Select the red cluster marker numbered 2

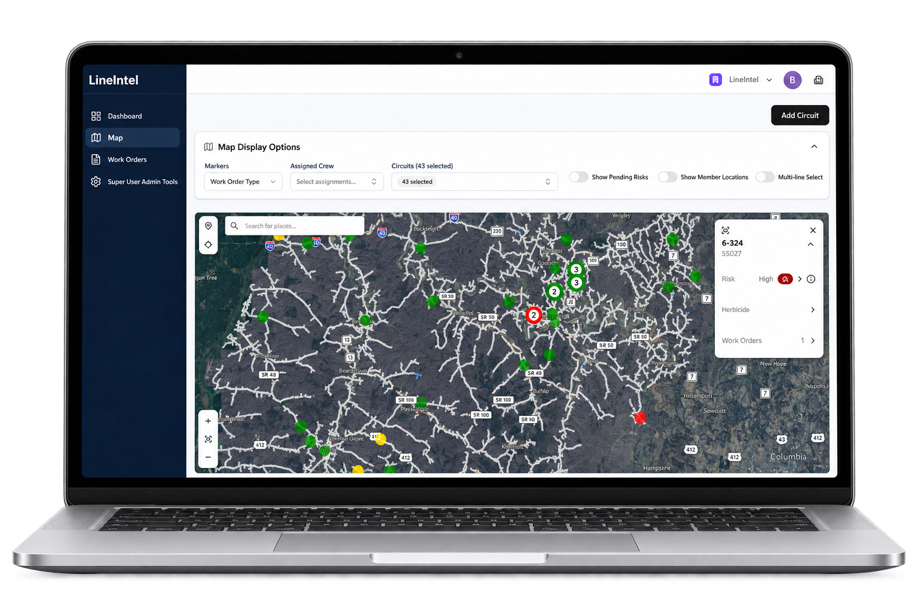534,315
